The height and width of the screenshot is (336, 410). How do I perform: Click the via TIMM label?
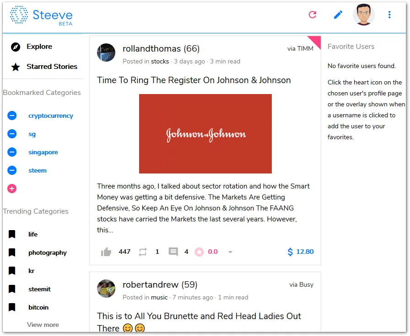pos(300,49)
